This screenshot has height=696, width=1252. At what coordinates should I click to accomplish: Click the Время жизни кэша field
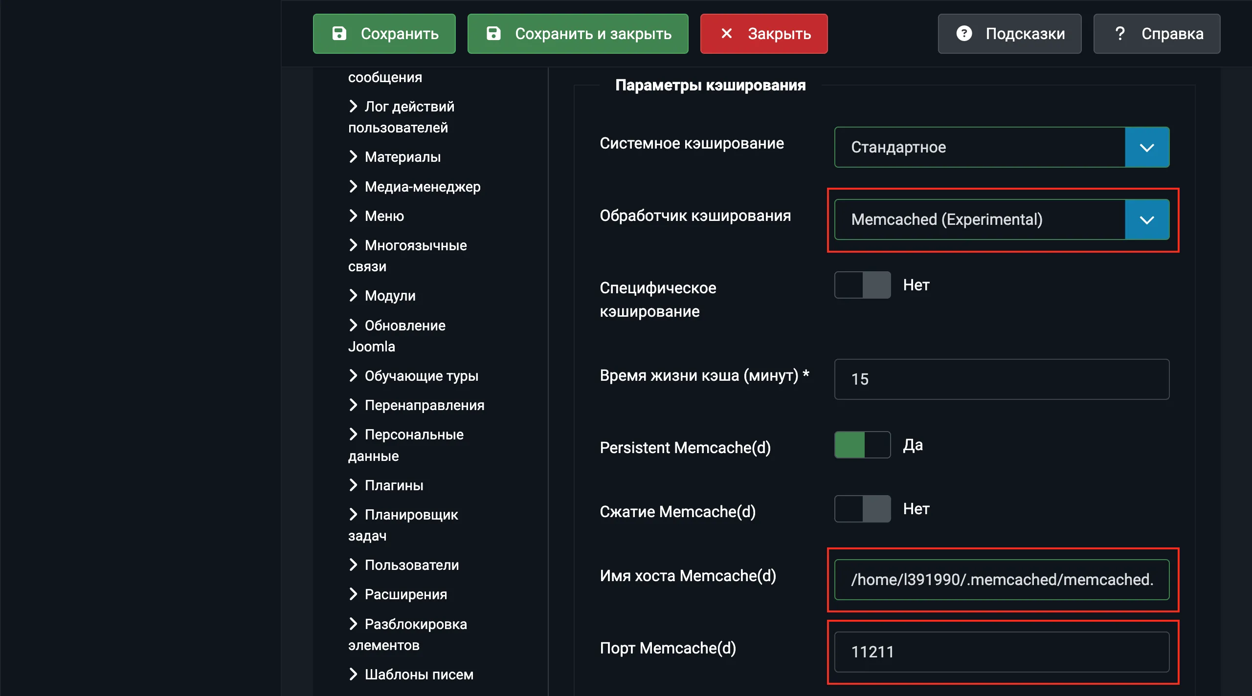(x=1002, y=379)
